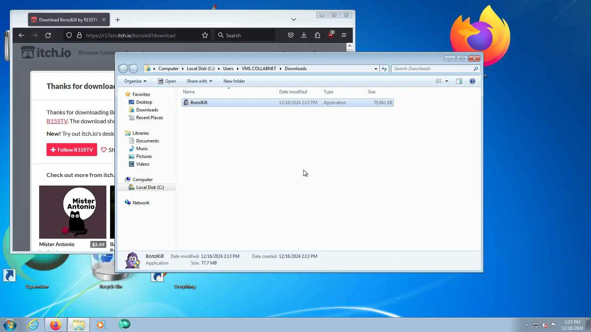Open the uBlock Origin extension icon
Screen dimensions: 591x332
[x=331, y=35]
